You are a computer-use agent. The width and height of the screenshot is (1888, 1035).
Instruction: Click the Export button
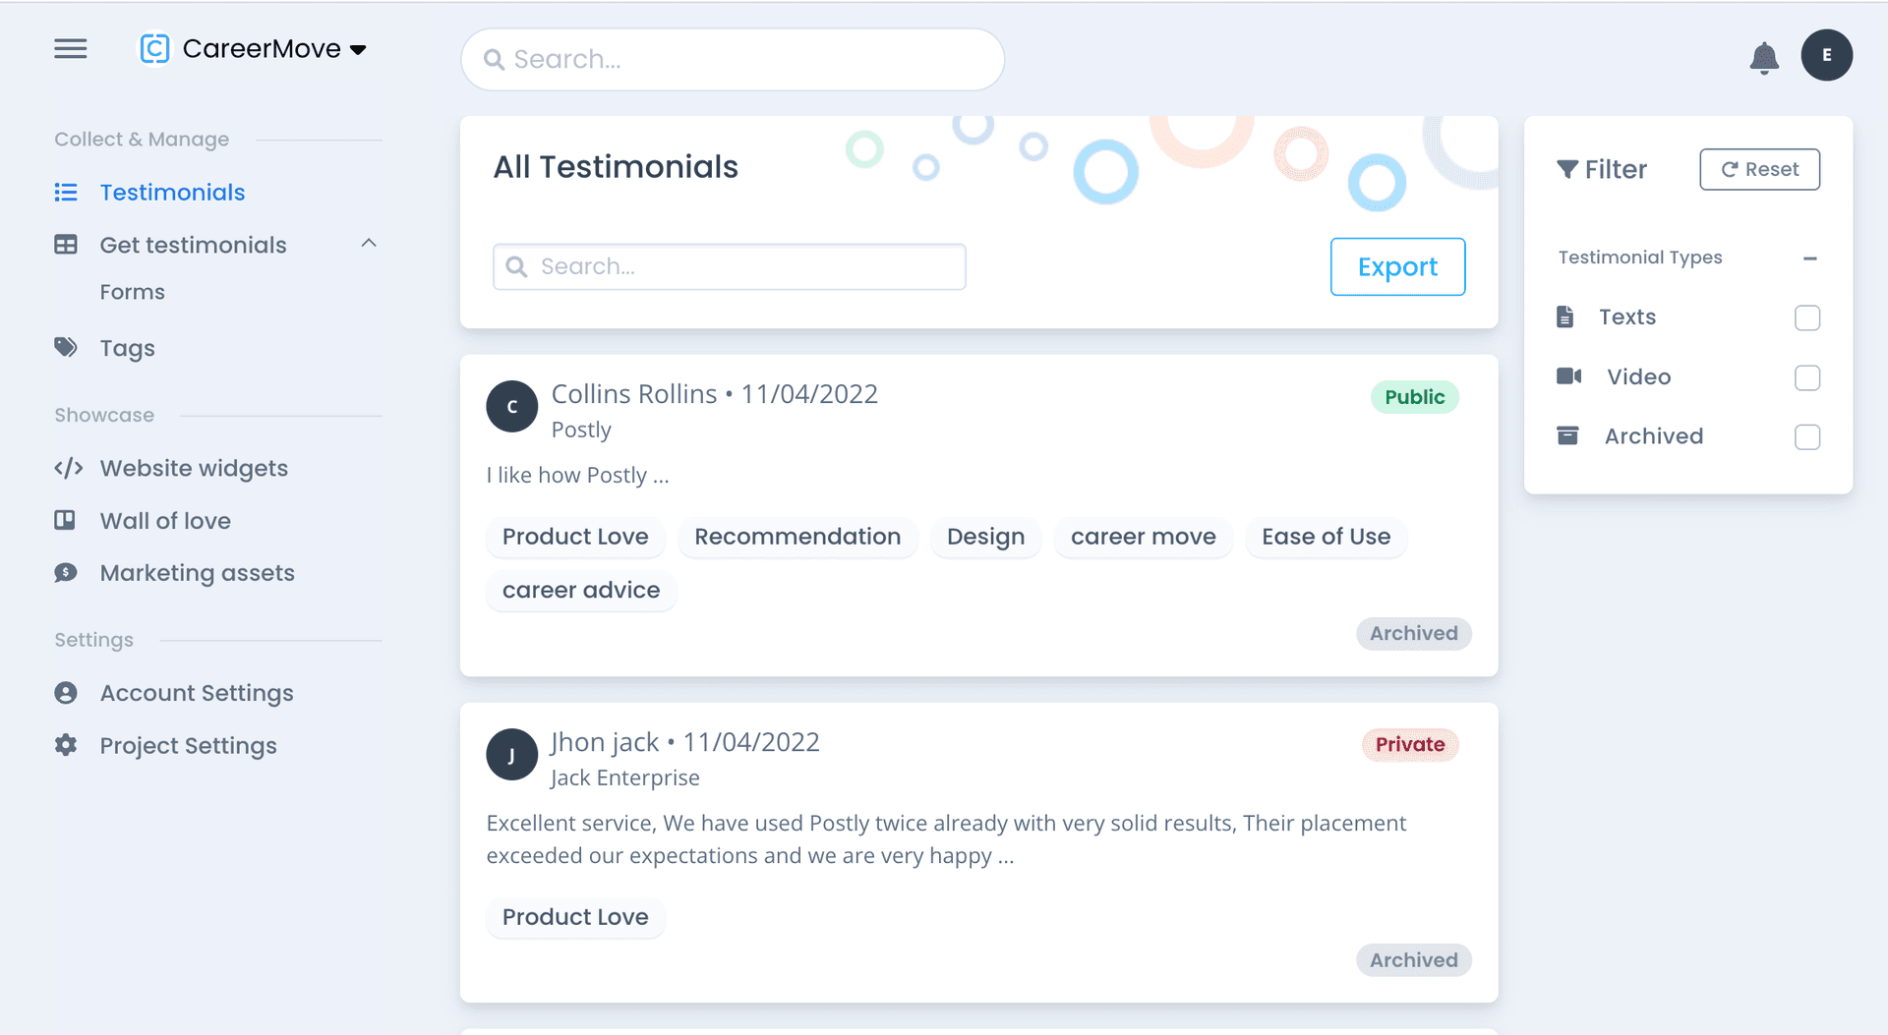[1397, 266]
